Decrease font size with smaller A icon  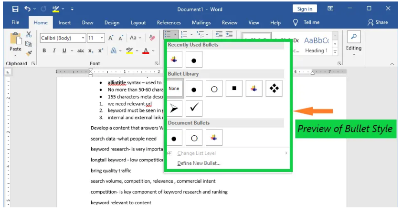tap(121, 38)
